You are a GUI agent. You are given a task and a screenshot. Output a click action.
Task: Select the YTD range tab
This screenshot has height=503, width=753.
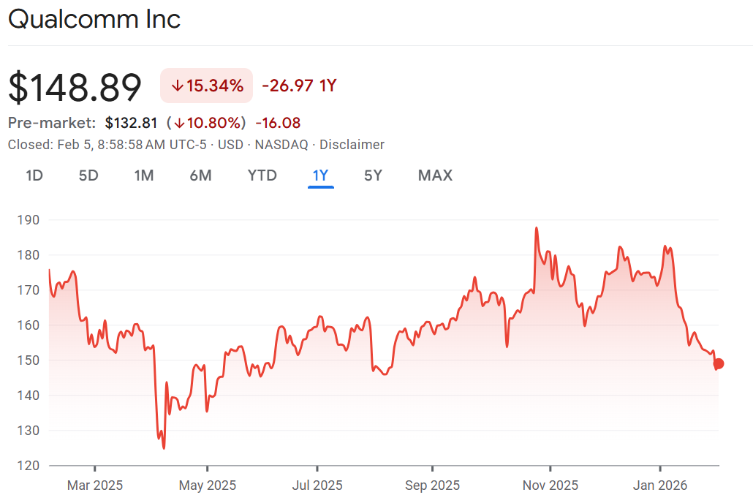262,175
